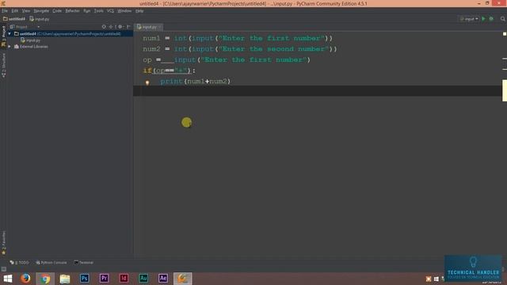Open Photoshop from the taskbar
The image size is (507, 285).
pyautogui.click(x=85, y=279)
